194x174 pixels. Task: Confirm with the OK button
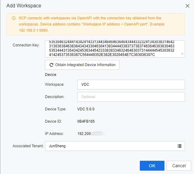152,166
